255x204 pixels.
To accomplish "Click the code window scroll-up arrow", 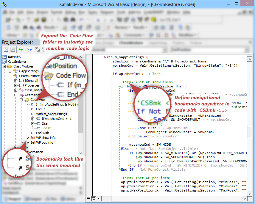I will click(x=250, y=59).
